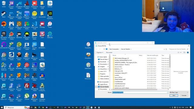
Task: Toggle the preview pane button
Action: tap(184, 52)
